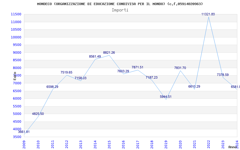Screen dimensions: 240x150
Task: Select data label 6598.29
Action: click(x=52, y=87)
